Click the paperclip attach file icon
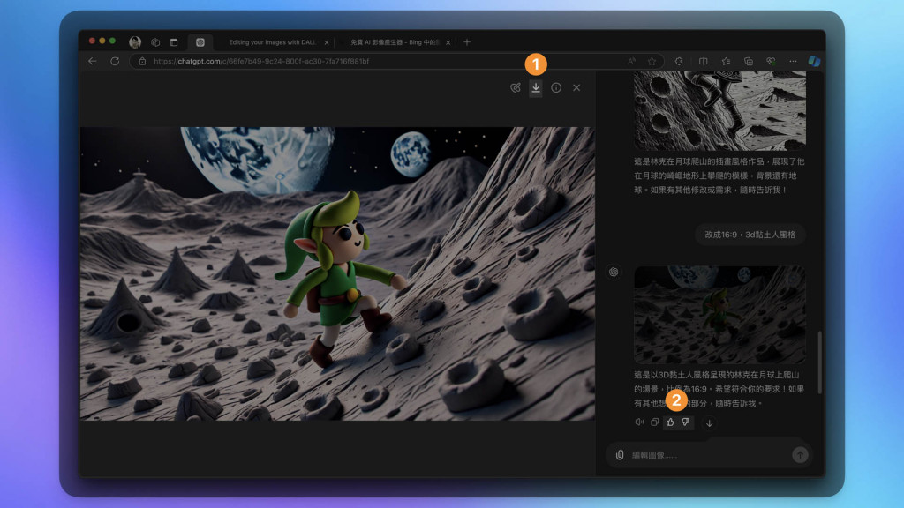 point(620,455)
